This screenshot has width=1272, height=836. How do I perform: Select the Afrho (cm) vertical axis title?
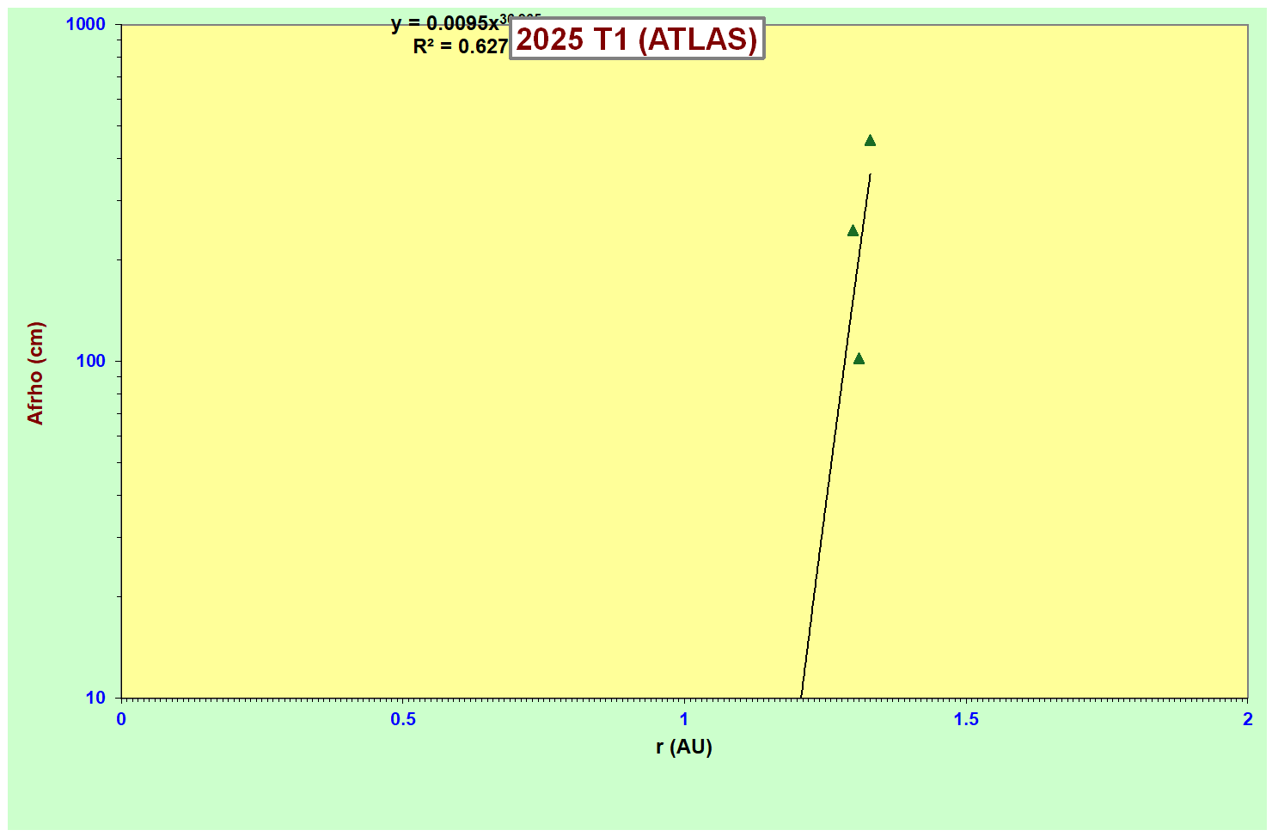coord(35,373)
